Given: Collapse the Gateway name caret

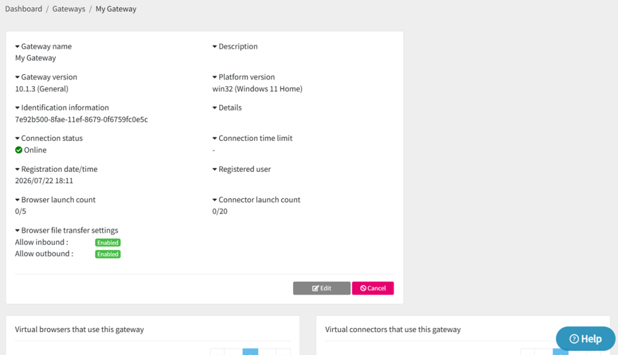Looking at the screenshot, I should (x=18, y=46).
